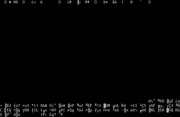Click the '»υ3' text group
The height and width of the screenshot is (117, 180).
coord(26,106)
